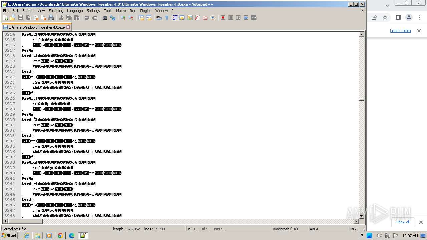
Task: Toggle the Document Map panel
Action: [190, 18]
